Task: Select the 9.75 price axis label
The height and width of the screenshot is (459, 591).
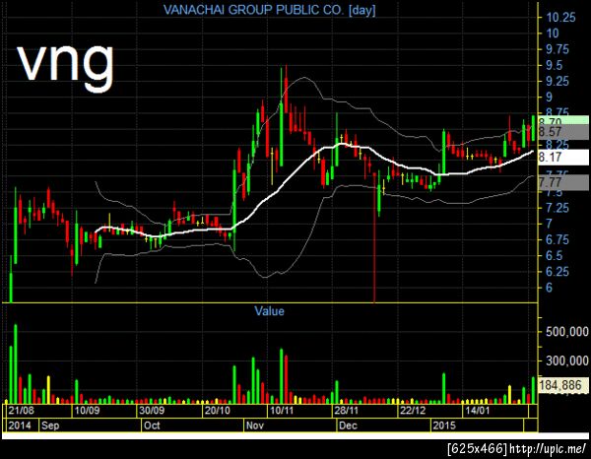Action: [x=558, y=49]
